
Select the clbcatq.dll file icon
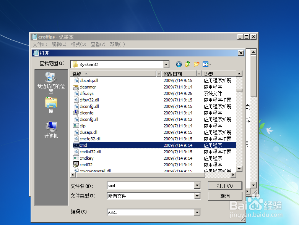(76, 80)
